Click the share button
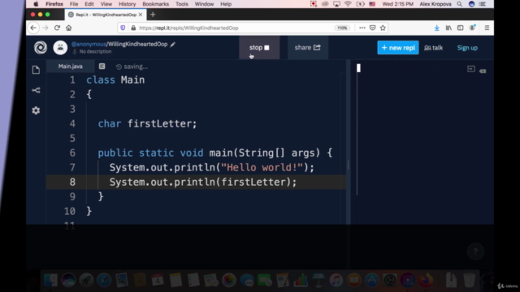520x292 pixels. click(x=308, y=48)
